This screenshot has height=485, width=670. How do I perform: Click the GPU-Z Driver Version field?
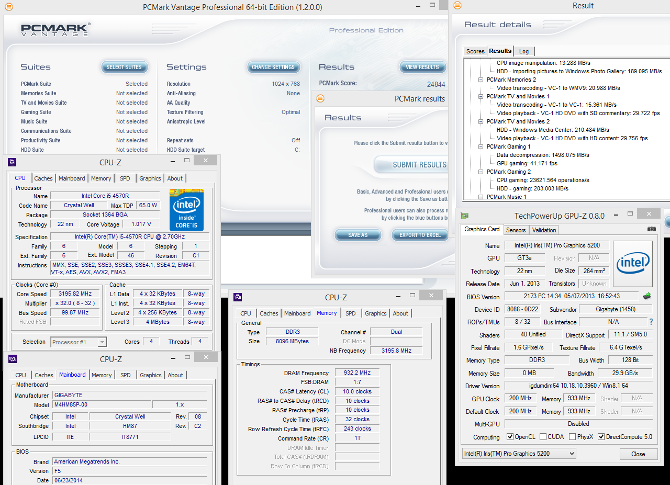578,386
